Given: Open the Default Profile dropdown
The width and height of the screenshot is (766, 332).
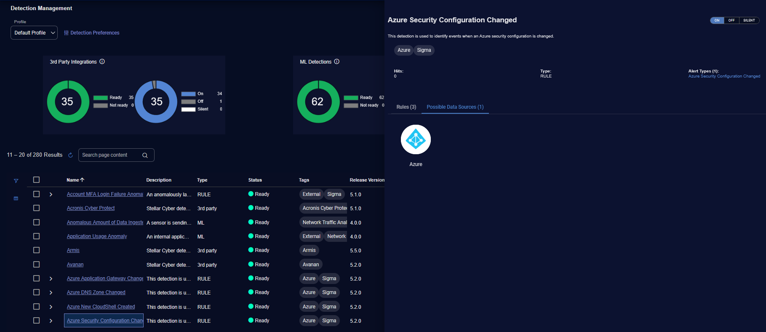Looking at the screenshot, I should (34, 33).
